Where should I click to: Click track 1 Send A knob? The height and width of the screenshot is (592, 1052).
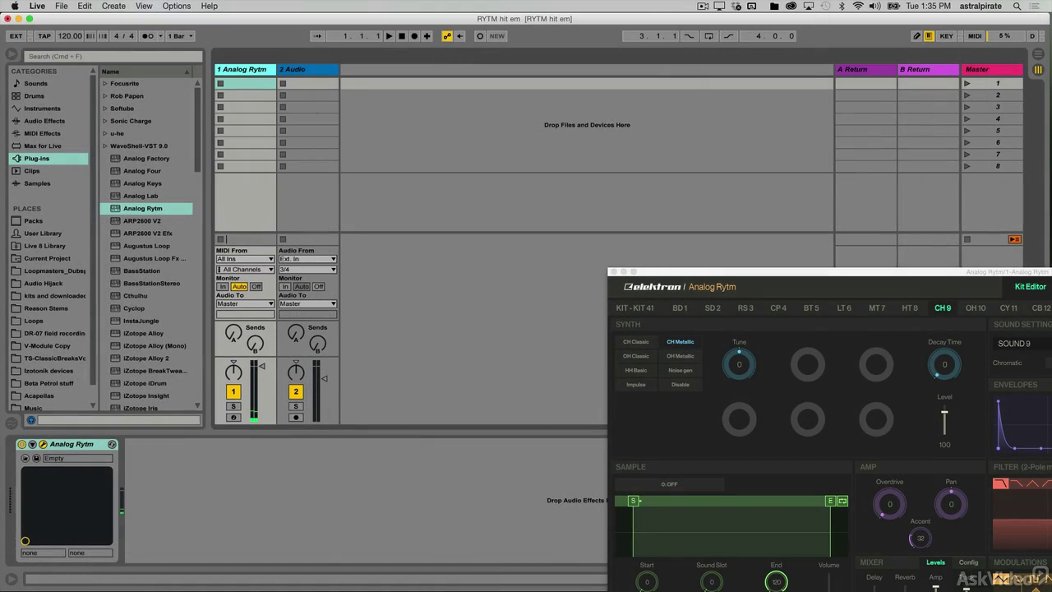pyautogui.click(x=233, y=333)
